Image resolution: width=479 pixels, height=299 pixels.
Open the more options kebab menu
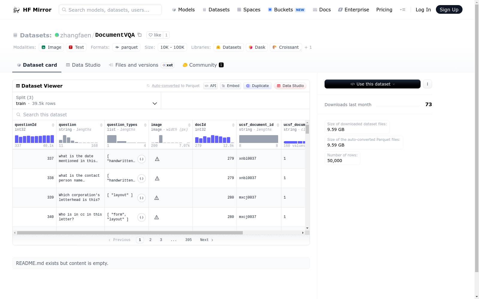(428, 84)
